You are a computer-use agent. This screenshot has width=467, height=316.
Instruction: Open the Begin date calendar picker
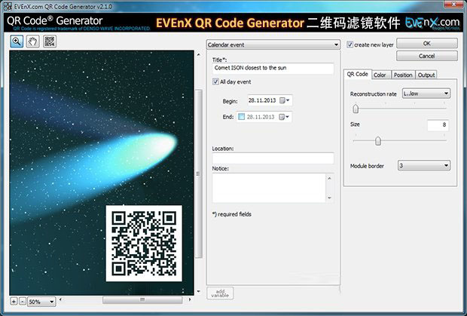click(285, 100)
